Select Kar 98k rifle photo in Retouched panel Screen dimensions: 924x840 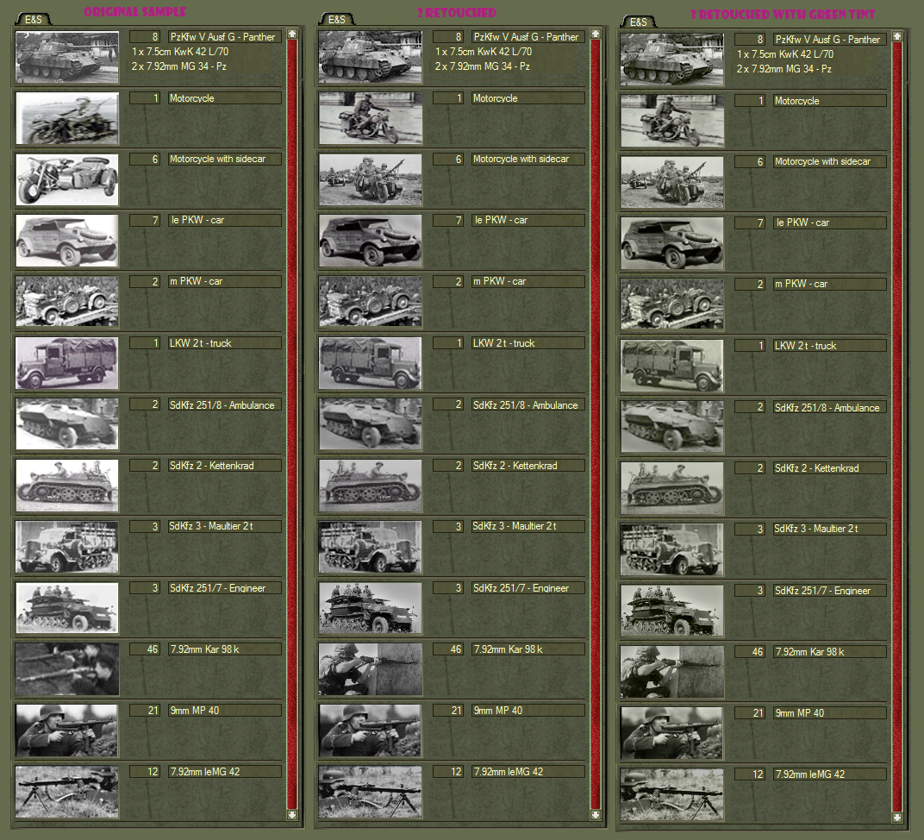[x=371, y=669]
